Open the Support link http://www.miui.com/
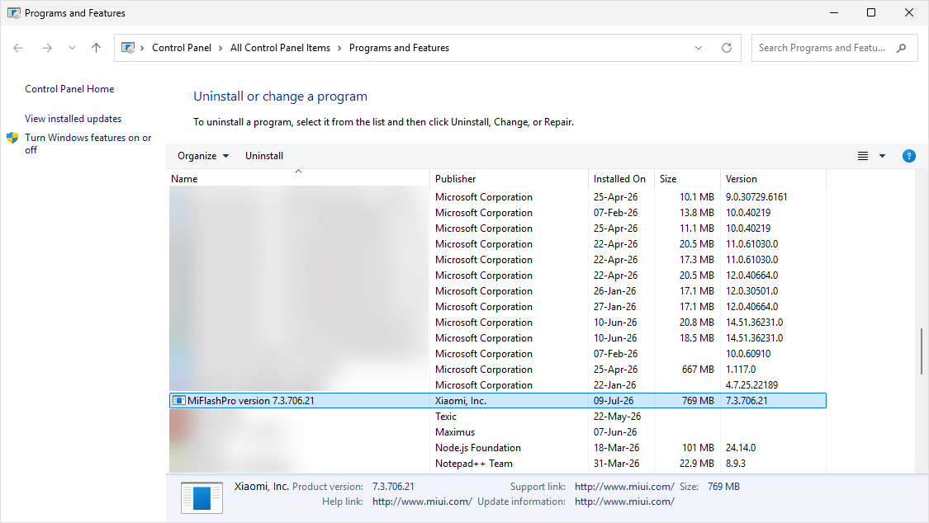This screenshot has height=523, width=929. pyautogui.click(x=624, y=487)
